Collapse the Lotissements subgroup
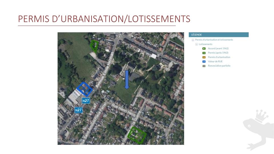Image resolution: width=274 pixels, height=154 pixels. click(x=196, y=44)
